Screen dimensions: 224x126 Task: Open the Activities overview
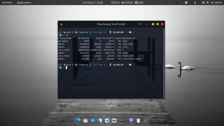click(7, 2)
